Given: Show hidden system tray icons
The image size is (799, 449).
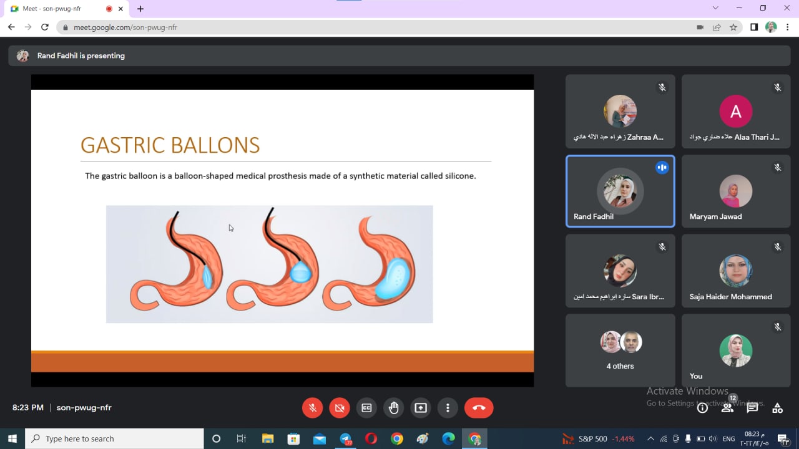Looking at the screenshot, I should tap(650, 439).
